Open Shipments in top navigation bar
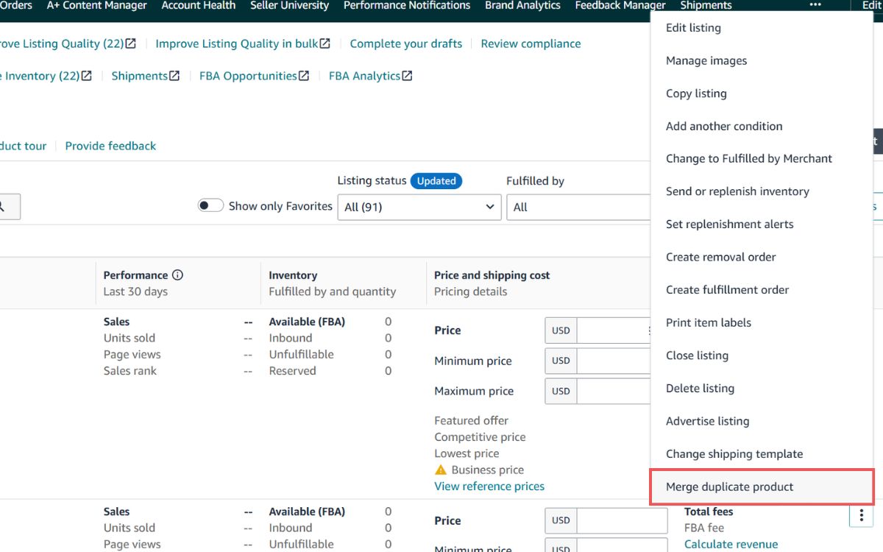This screenshot has width=883, height=552. [706, 5]
